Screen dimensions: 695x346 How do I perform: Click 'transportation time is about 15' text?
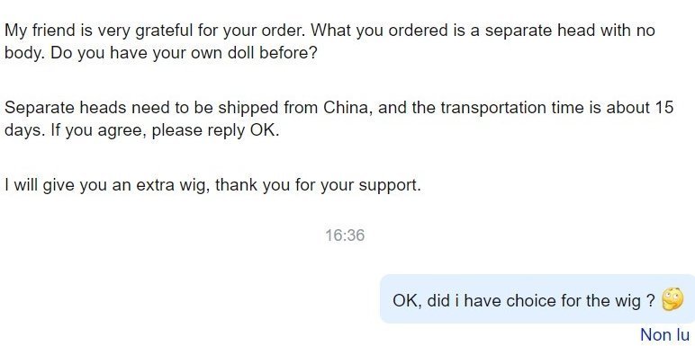pos(557,108)
